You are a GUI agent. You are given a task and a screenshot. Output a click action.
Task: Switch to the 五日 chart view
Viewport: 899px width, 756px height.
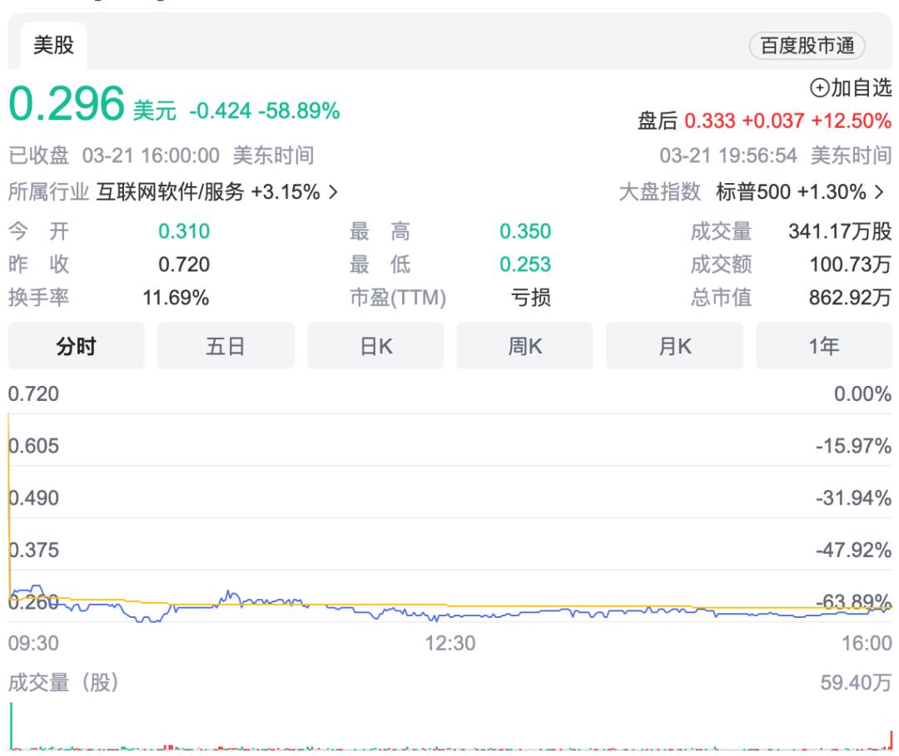click(226, 346)
